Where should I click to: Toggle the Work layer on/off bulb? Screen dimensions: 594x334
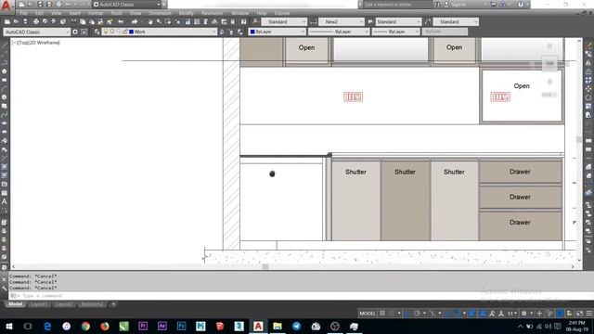[106, 32]
